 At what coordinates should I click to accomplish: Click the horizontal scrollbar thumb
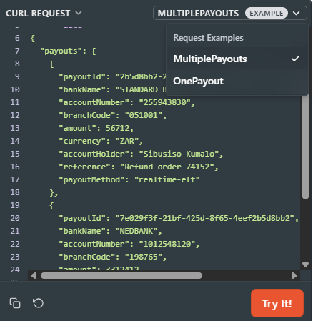(x=121, y=276)
